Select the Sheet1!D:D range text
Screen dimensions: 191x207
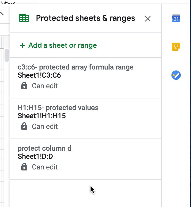pos(35,157)
